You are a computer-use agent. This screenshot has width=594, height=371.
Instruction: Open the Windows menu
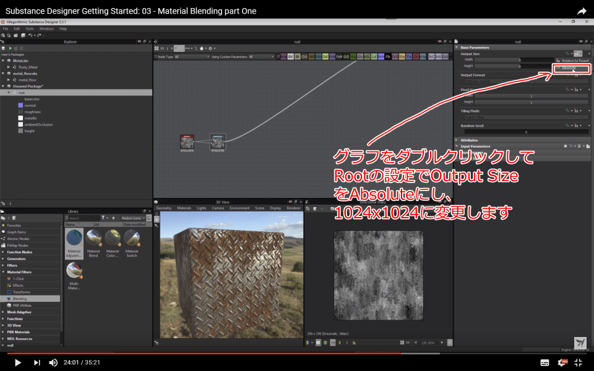46,29
